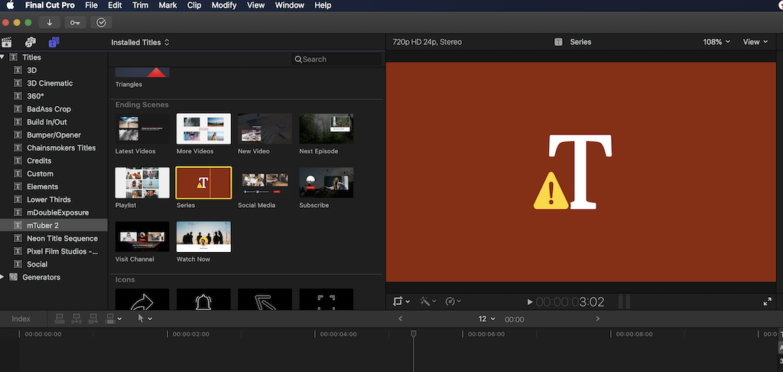Open the Keyword Editor key icon
The image size is (783, 372).
tap(75, 22)
